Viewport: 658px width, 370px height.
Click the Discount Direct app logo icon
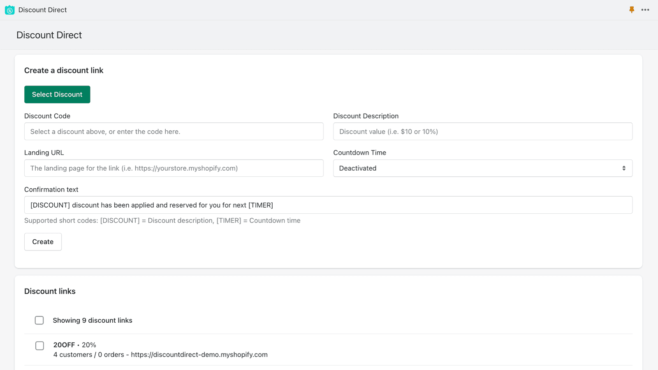click(9, 9)
